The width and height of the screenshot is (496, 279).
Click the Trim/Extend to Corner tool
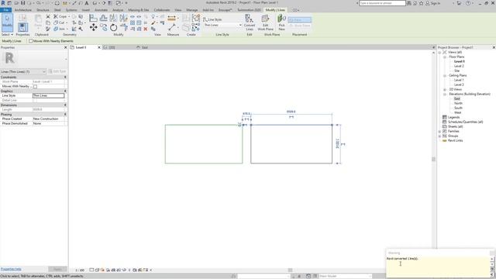(124, 28)
